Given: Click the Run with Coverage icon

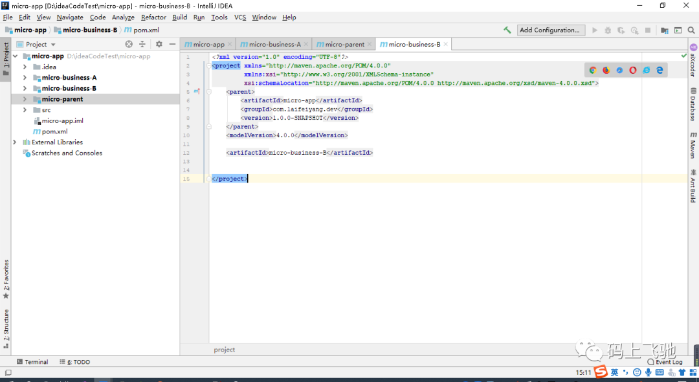Looking at the screenshot, I should tap(621, 30).
